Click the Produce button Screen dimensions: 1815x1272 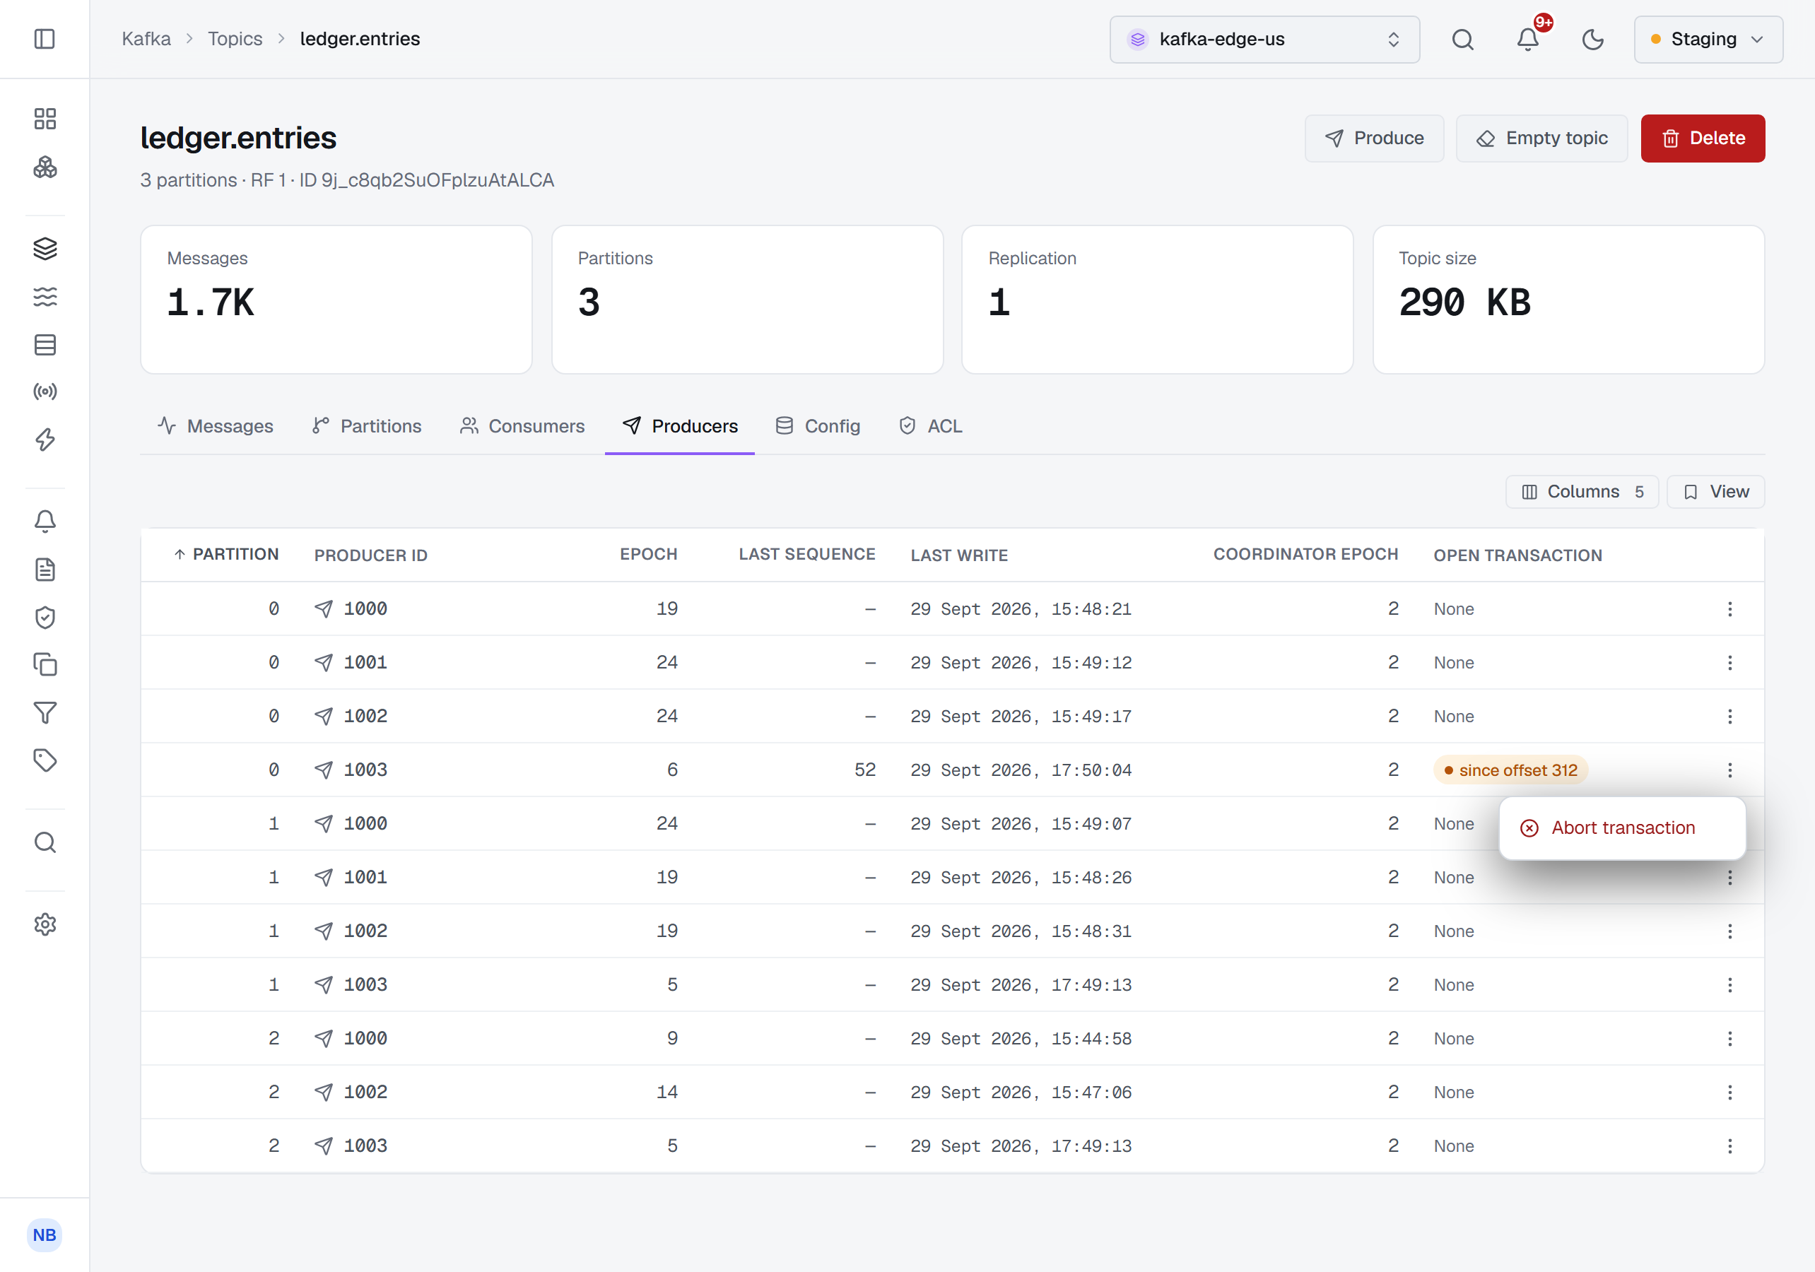tap(1374, 139)
